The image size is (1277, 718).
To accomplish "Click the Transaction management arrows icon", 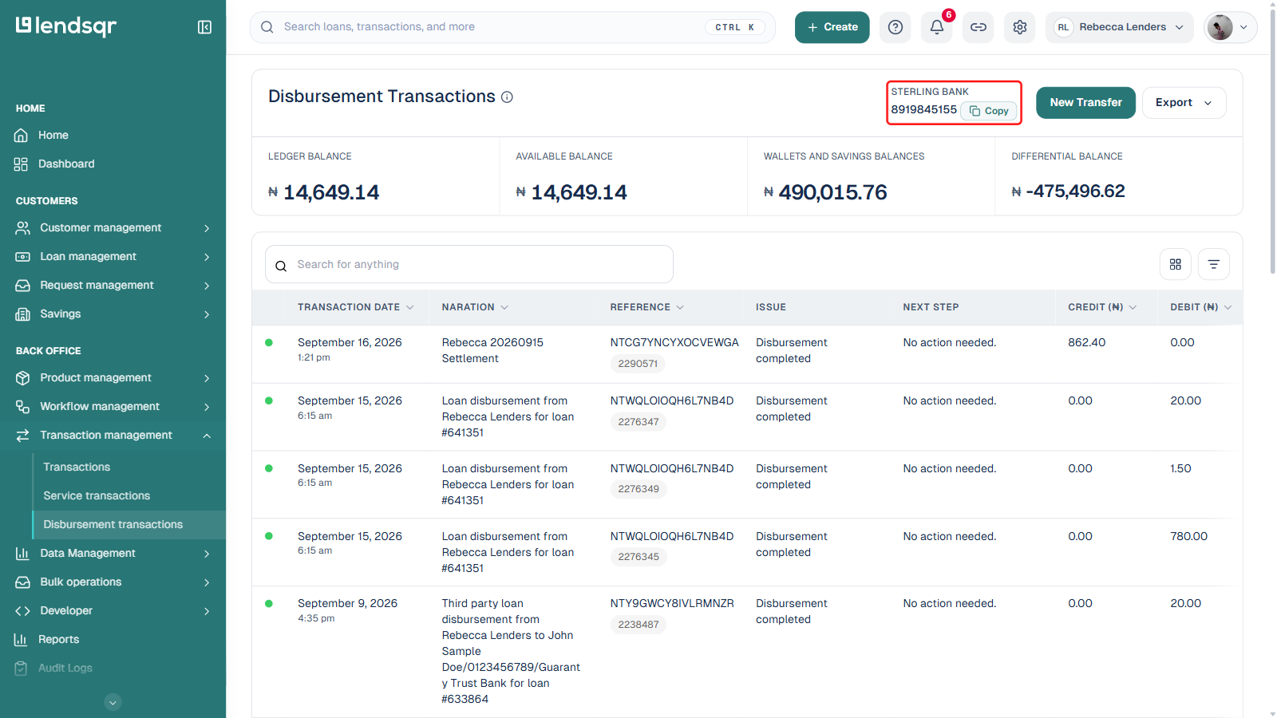I will pyautogui.click(x=22, y=436).
